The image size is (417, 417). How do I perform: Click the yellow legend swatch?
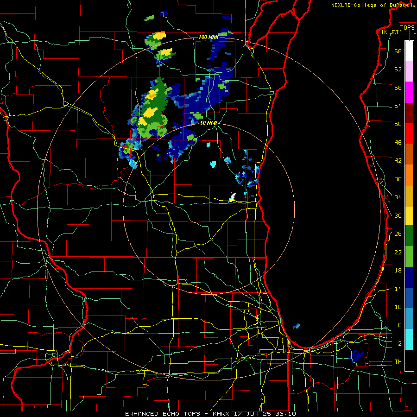tap(409, 215)
